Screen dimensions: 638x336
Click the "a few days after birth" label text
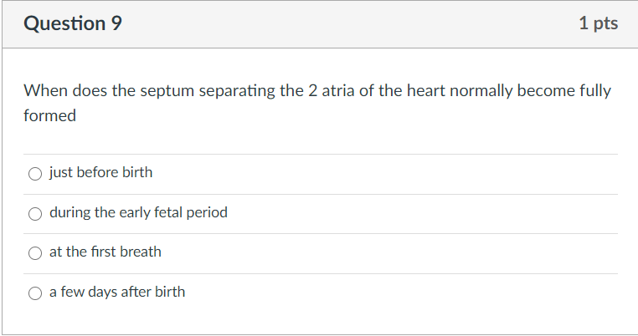click(117, 292)
